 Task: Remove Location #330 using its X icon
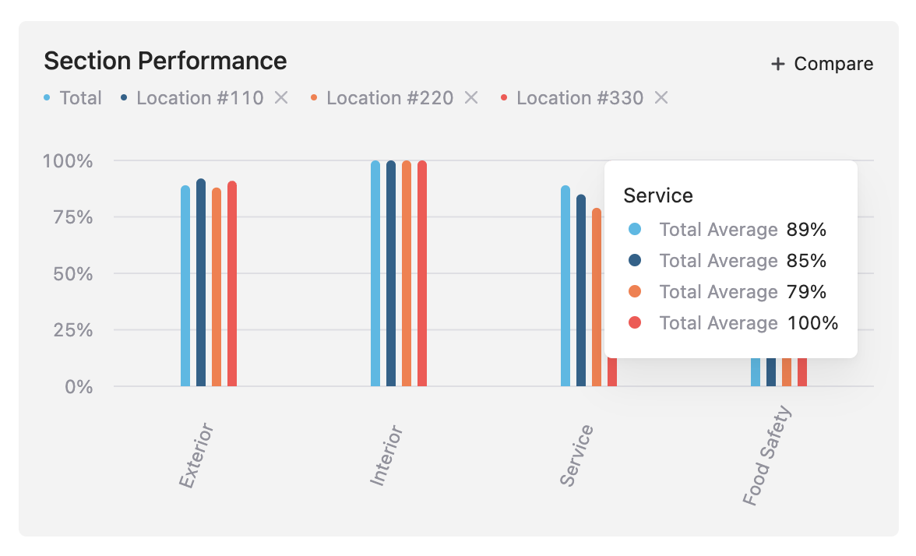point(661,97)
